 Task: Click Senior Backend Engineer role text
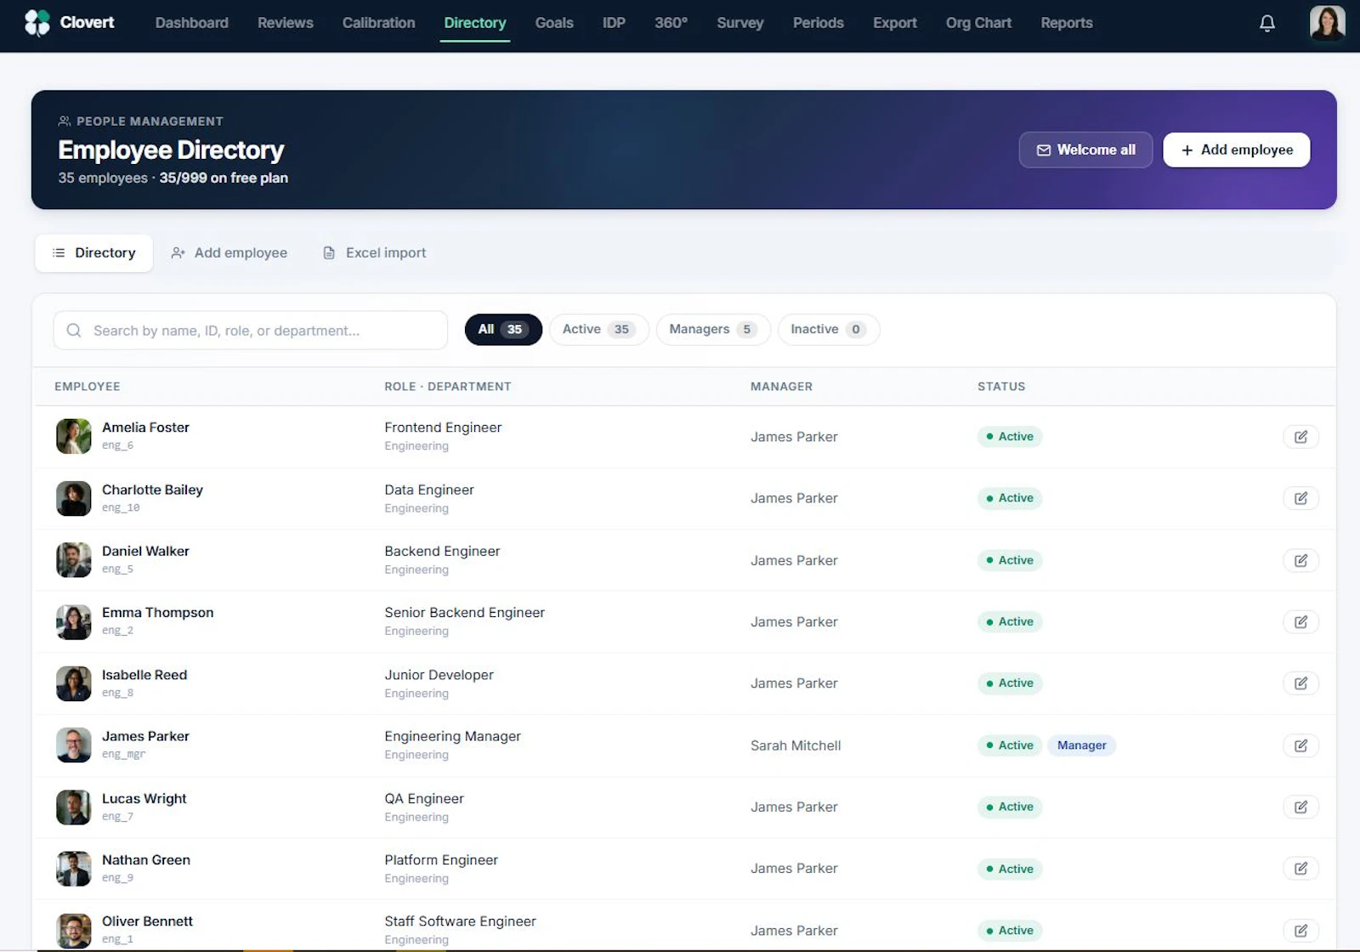tap(464, 613)
